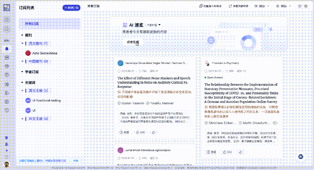Open the history clock icon in sidebar
This screenshot has width=314, height=170.
[7, 110]
